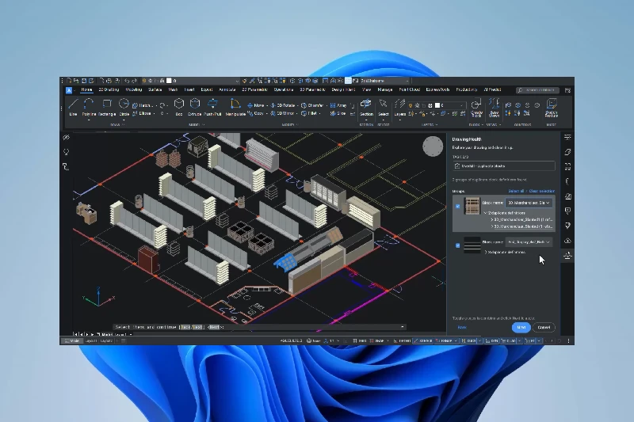
Task: Open the Drawing Health panel icon in the sidebar
Action: coord(567,257)
